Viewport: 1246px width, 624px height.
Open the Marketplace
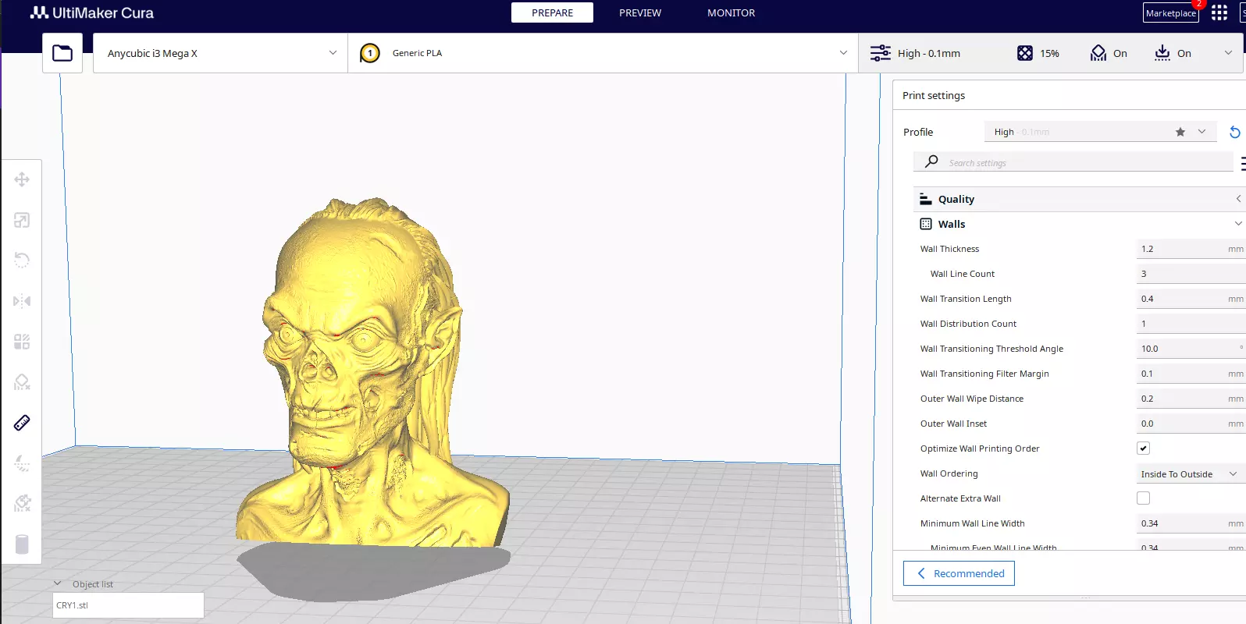(x=1170, y=13)
